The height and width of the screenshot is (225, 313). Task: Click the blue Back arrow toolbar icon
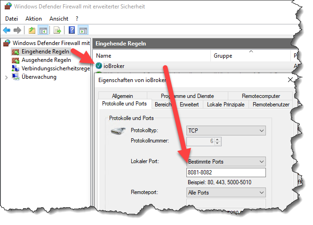click(x=7, y=30)
